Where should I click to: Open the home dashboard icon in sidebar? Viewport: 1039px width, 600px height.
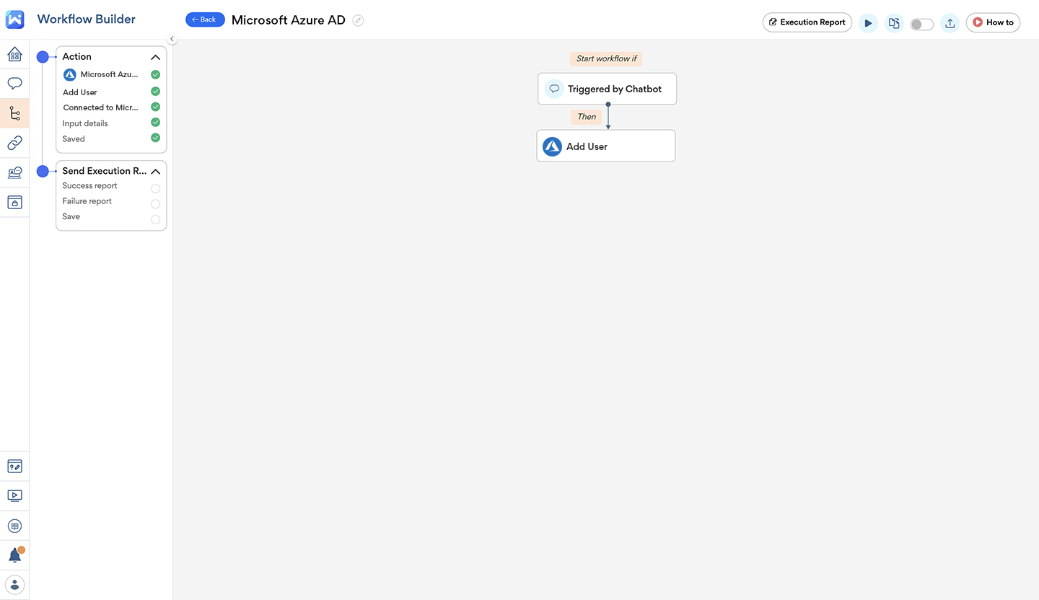click(14, 54)
